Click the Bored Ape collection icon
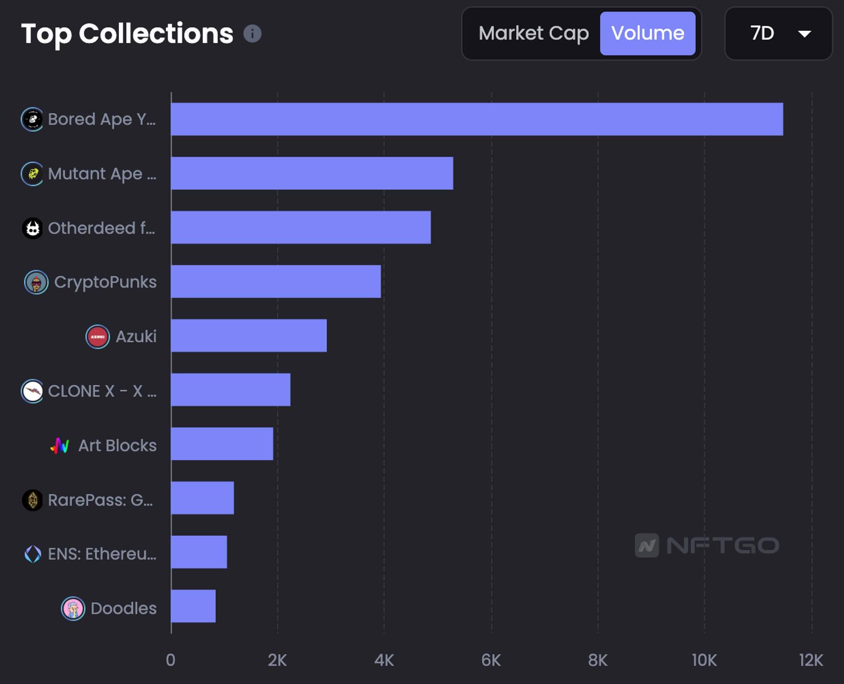This screenshot has height=684, width=844. (32, 119)
